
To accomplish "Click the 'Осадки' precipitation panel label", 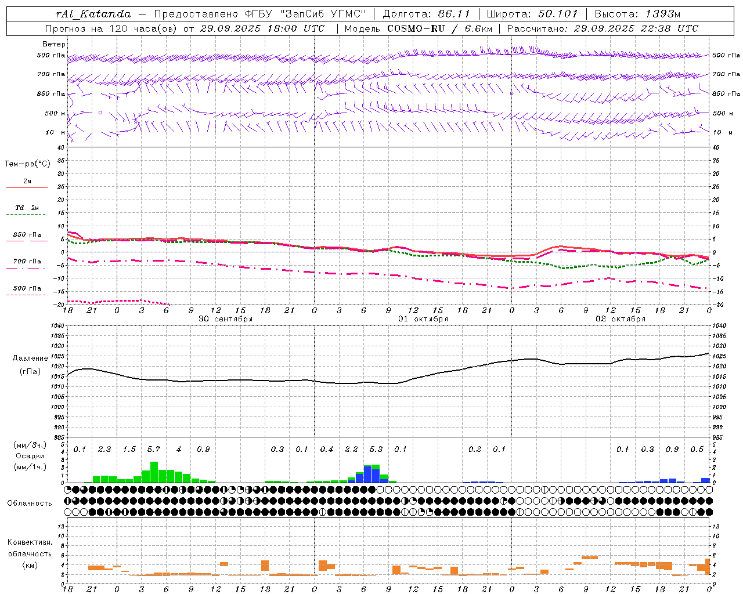I will [30, 456].
